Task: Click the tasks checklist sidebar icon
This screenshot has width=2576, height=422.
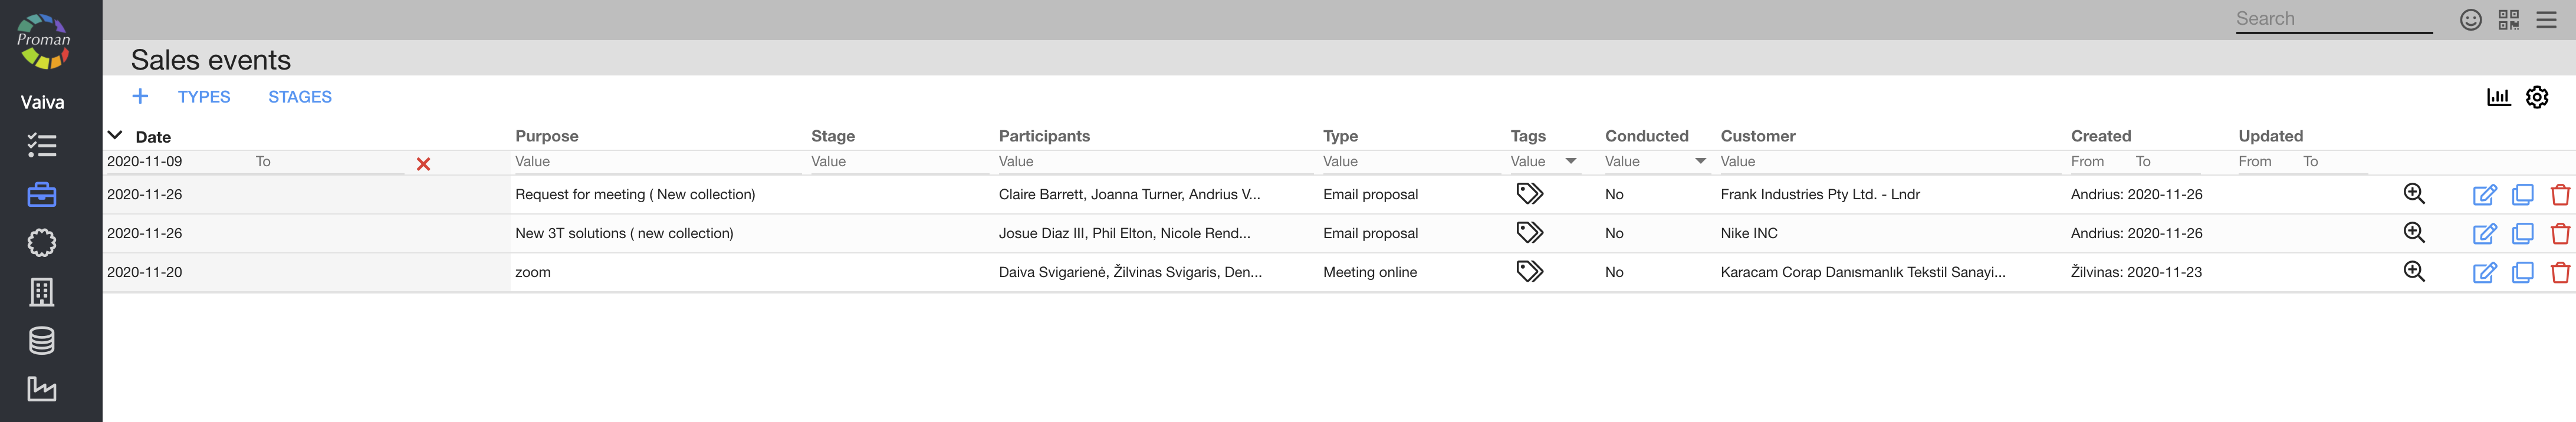Action: pos(41,146)
